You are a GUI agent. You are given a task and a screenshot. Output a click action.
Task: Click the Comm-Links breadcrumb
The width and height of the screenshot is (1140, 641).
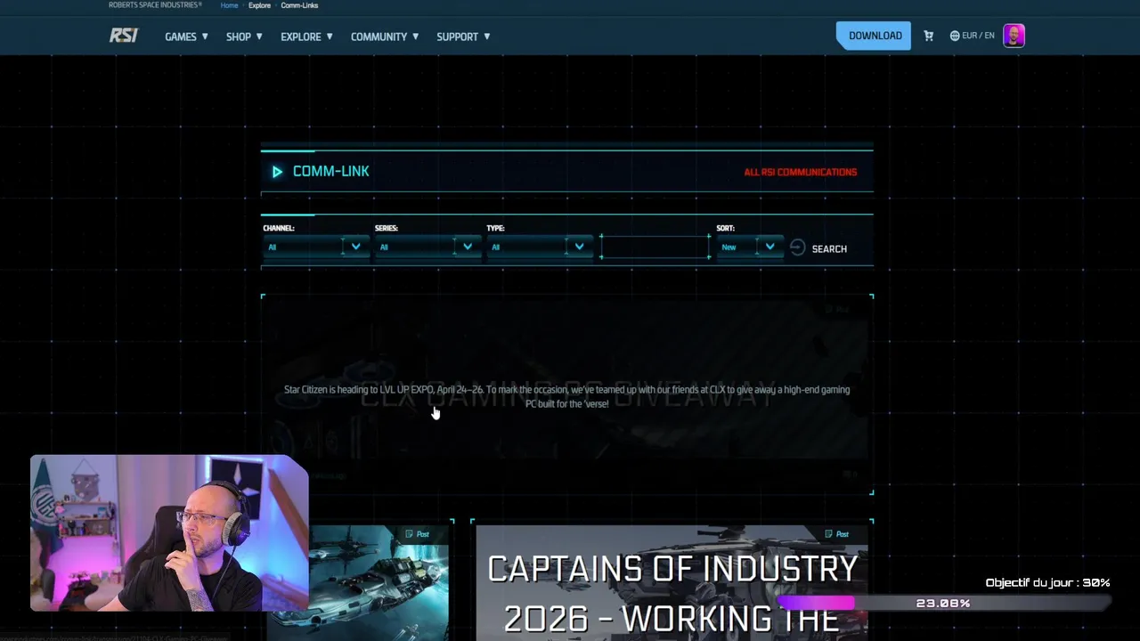click(x=299, y=5)
